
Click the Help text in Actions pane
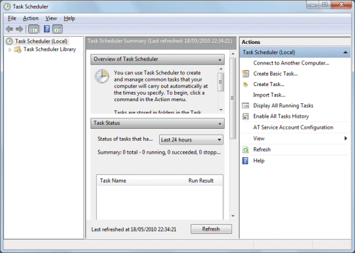point(259,160)
